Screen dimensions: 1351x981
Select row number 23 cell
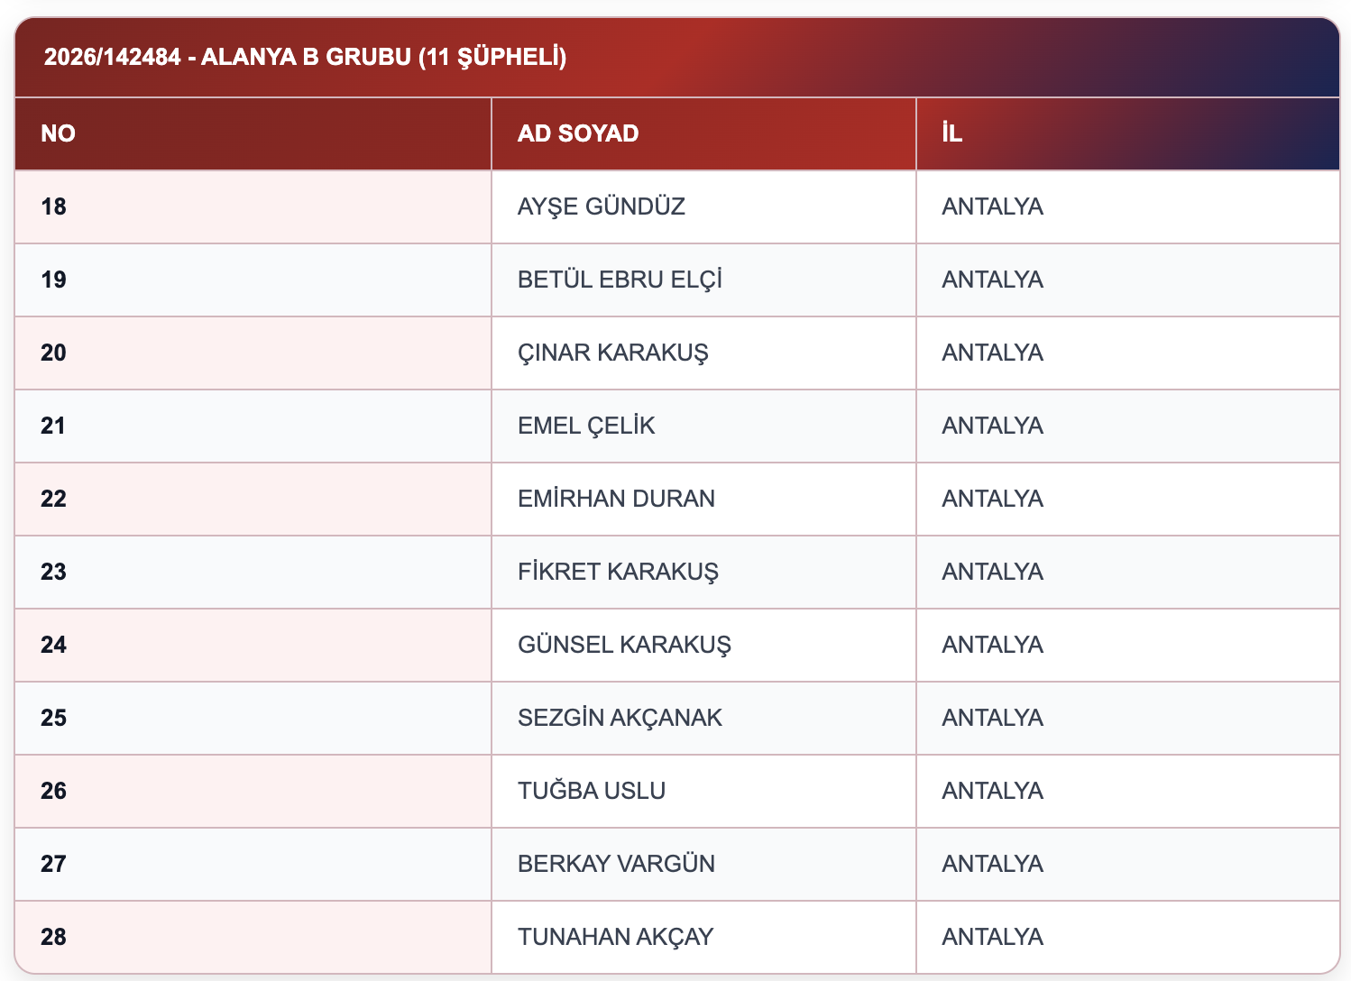[x=253, y=572]
